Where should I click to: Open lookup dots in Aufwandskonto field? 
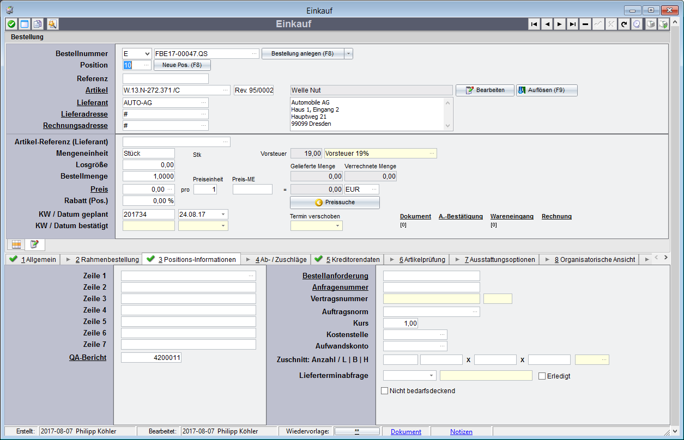pyautogui.click(x=443, y=346)
